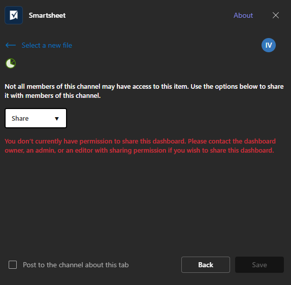
Task: Click the 'Post to the channel about this tab' label
Action: pyautogui.click(x=76, y=265)
